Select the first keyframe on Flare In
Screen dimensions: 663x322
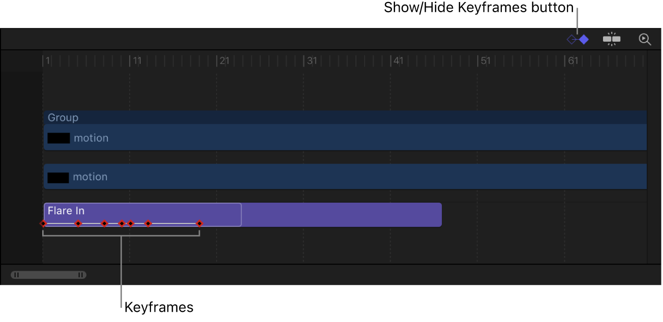(x=43, y=223)
